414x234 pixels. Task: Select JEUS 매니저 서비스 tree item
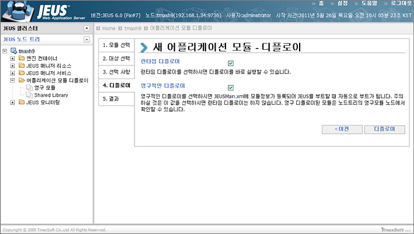pos(49,73)
